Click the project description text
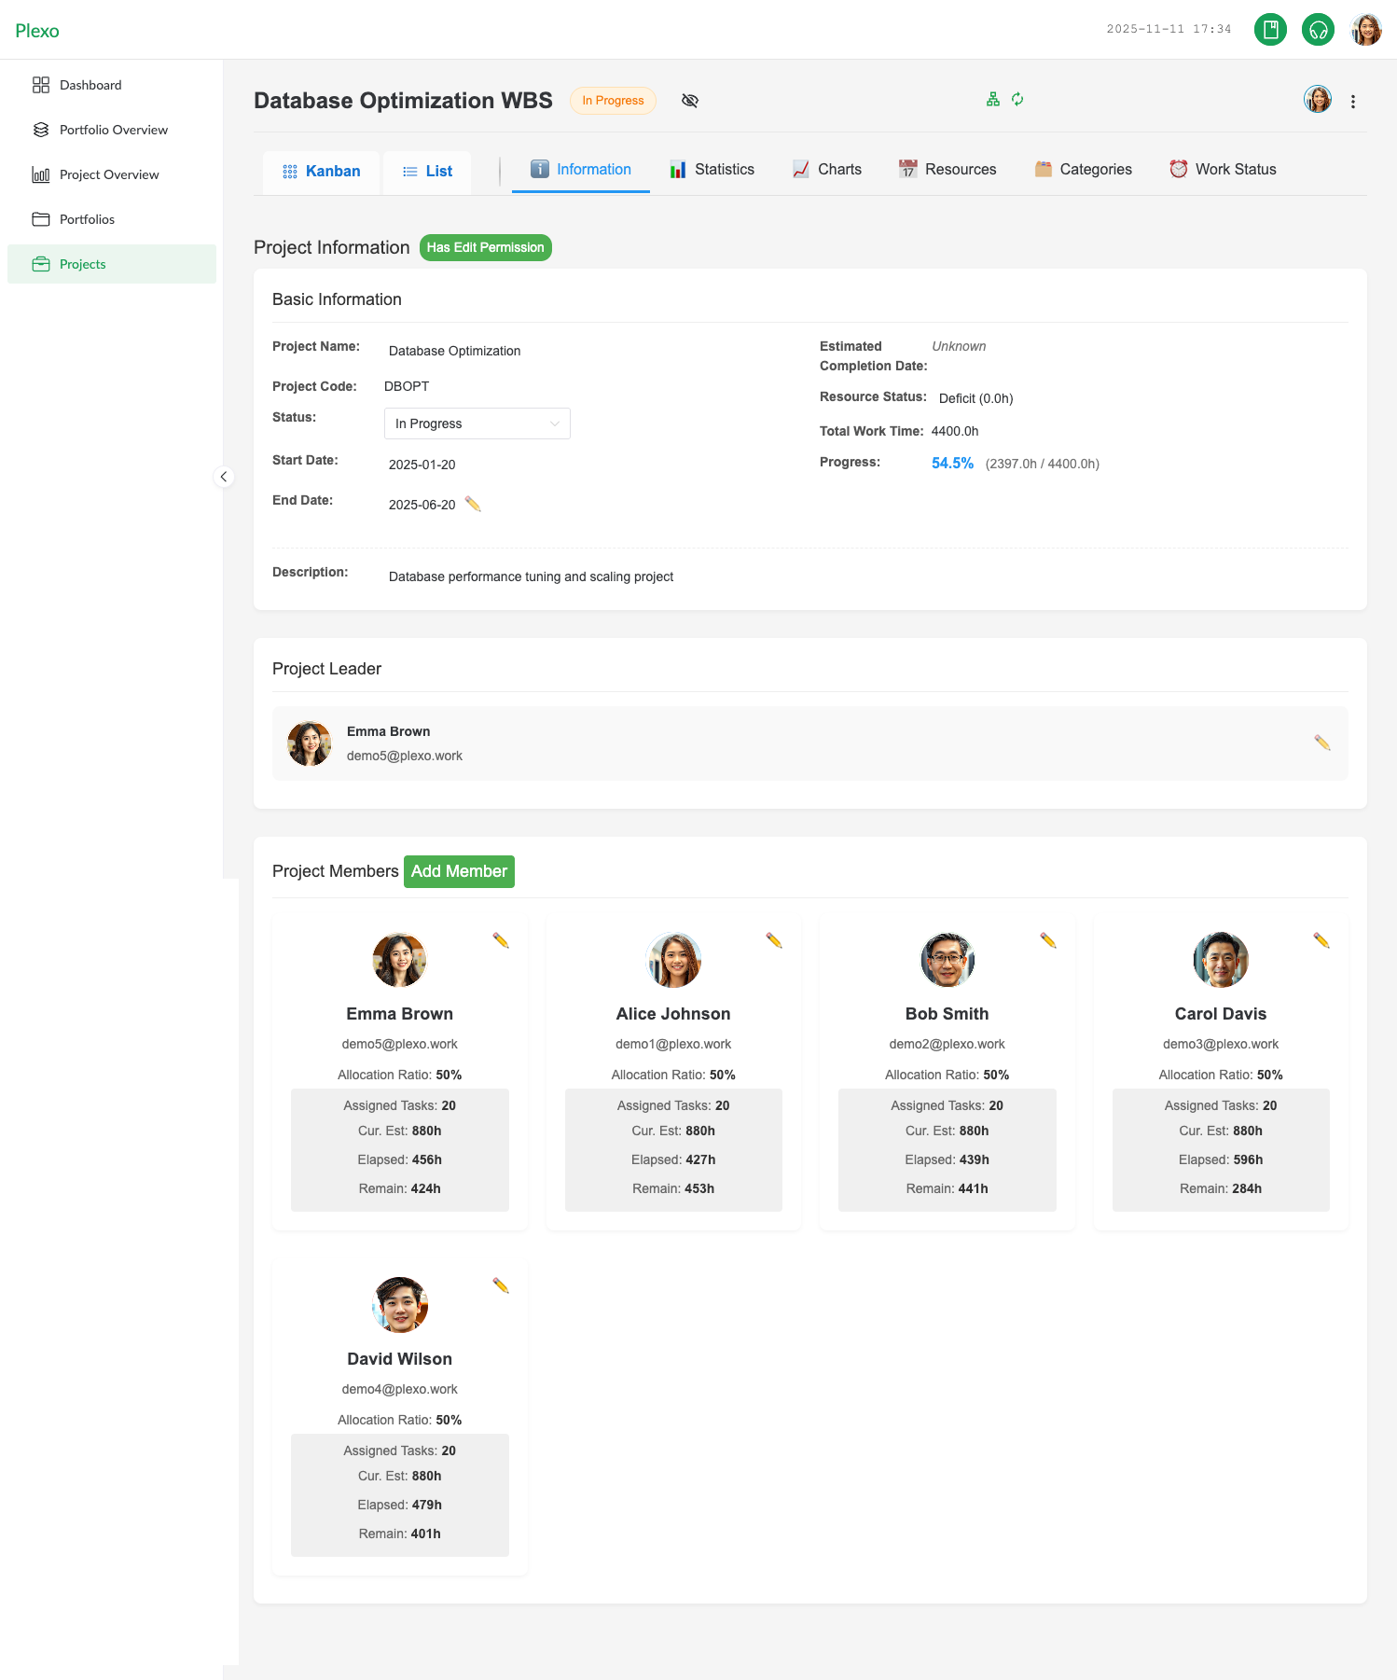1397x1680 pixels. click(x=531, y=576)
